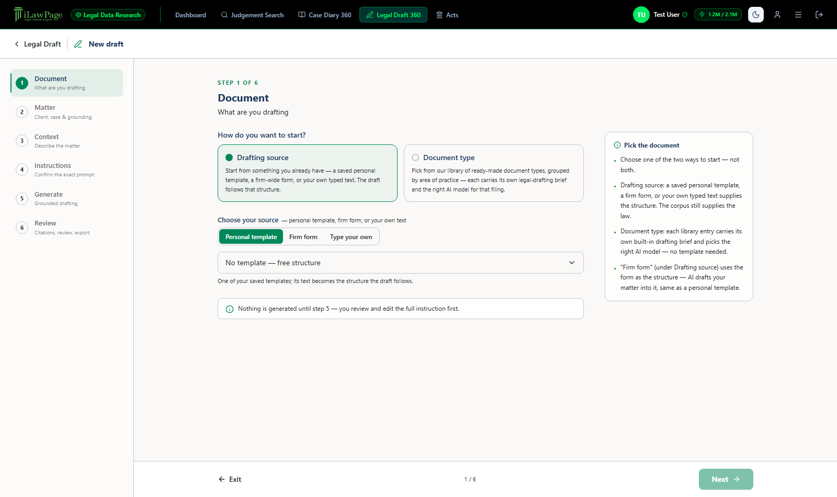
Task: Open the user profile icon
Action: [777, 15]
